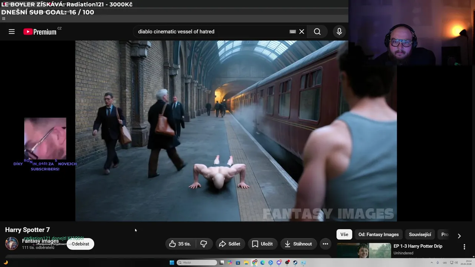Select the Související chip

click(420, 234)
